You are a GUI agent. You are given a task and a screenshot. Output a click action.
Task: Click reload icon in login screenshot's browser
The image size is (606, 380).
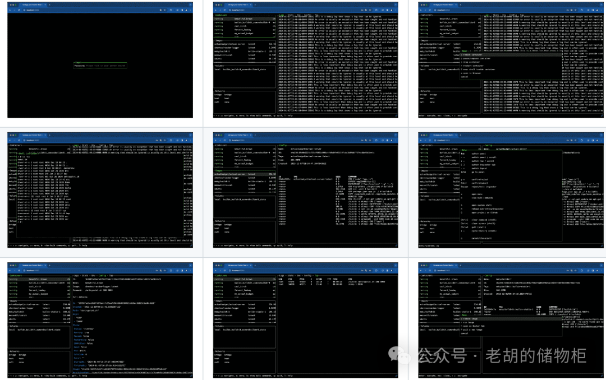pyautogui.click(x=19, y=10)
